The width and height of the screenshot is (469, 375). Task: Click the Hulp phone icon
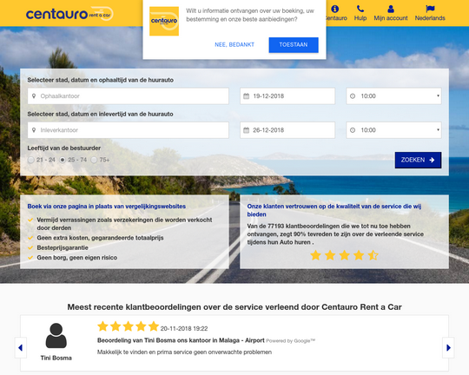(360, 9)
